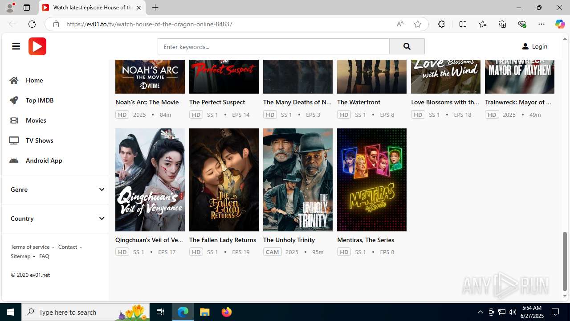The width and height of the screenshot is (570, 321).
Task: Open volume control in system tray
Action: point(512,312)
